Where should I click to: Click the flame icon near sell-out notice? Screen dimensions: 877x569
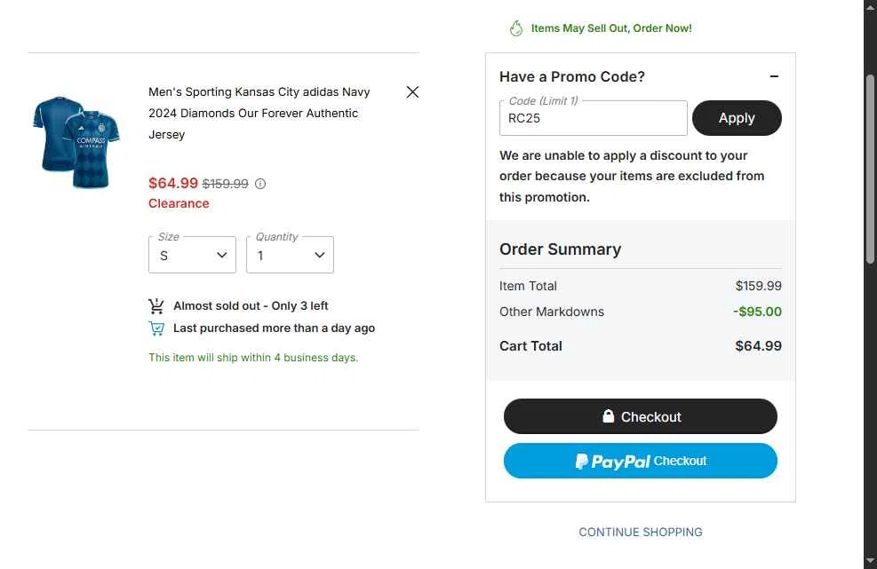coord(516,28)
